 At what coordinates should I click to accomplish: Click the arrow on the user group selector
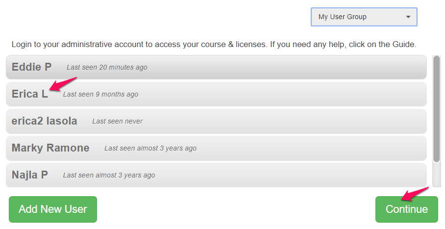pyautogui.click(x=408, y=17)
